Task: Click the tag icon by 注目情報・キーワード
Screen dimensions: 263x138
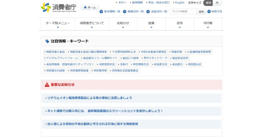Action: [47, 41]
